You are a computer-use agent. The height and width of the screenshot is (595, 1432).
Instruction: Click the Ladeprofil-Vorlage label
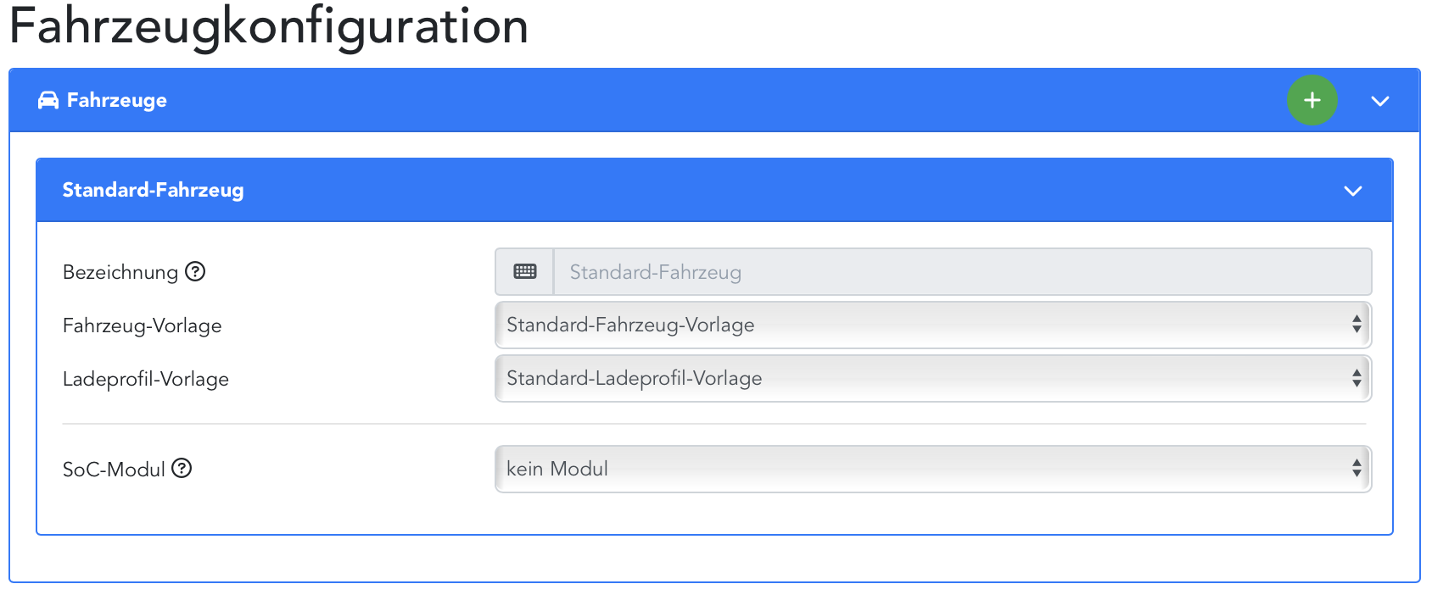click(146, 379)
